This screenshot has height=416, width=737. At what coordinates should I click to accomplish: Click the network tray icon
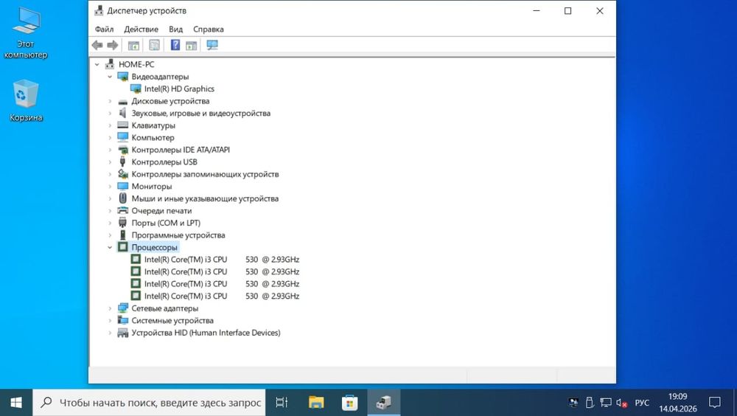pos(606,403)
